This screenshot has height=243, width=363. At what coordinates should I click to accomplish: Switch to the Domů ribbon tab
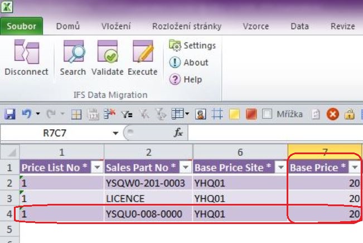click(68, 26)
